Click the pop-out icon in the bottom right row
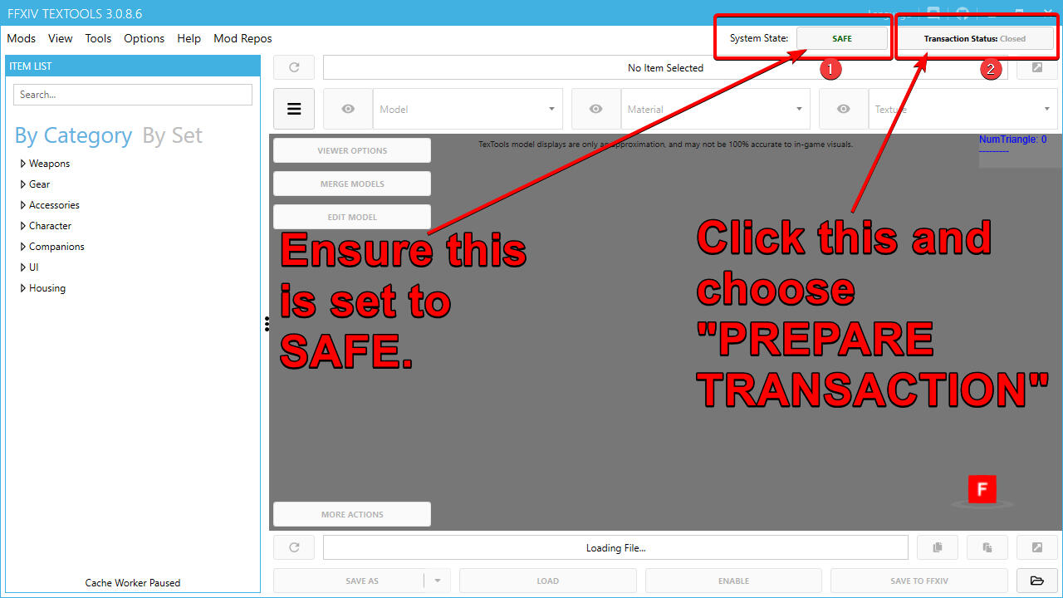This screenshot has height=598, width=1063. coord(1037,547)
